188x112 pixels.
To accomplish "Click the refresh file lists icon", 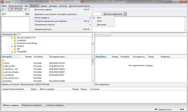I will [x=26, y=9].
